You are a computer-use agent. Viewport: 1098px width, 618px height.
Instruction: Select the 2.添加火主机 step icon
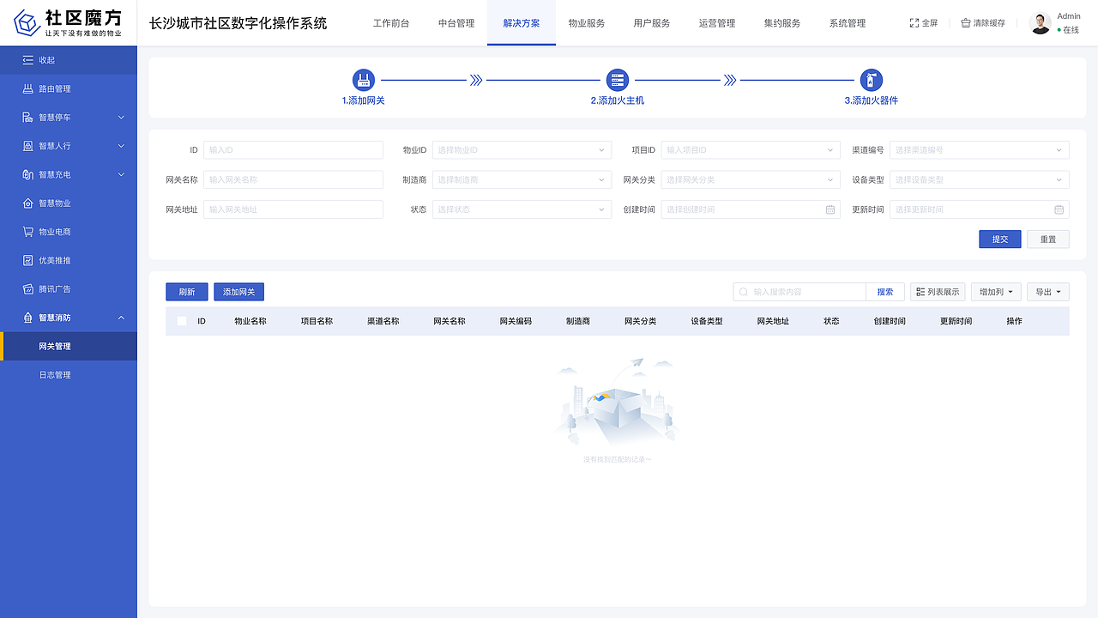[618, 79]
